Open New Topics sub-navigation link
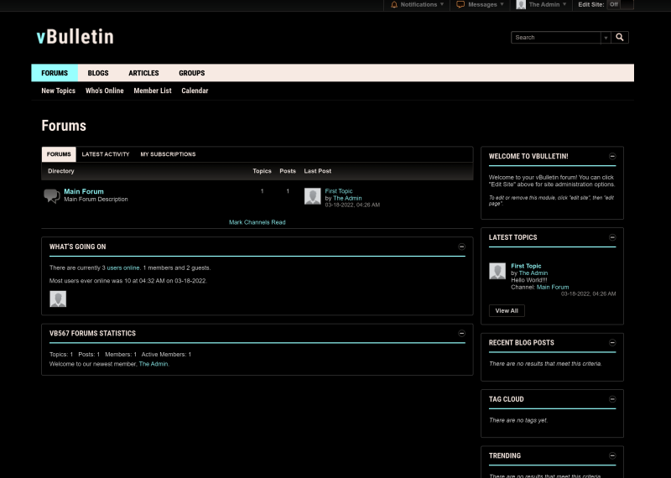 [x=58, y=91]
